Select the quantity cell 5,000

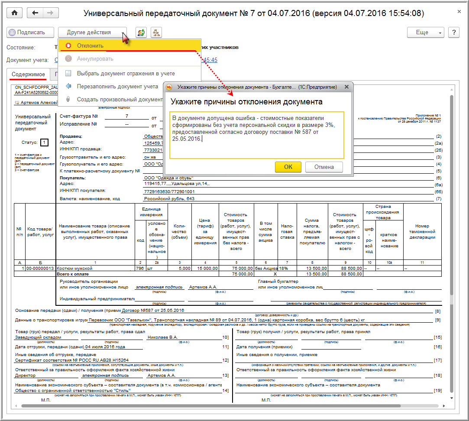pyautogui.click(x=179, y=269)
